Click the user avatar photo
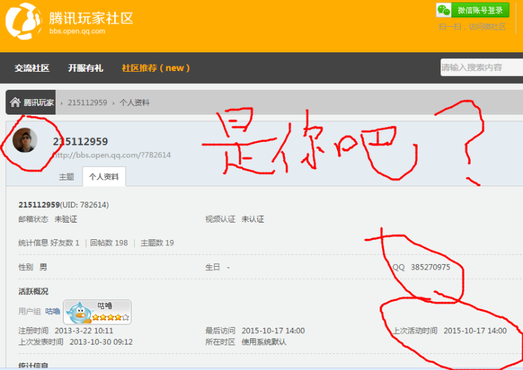 (x=25, y=140)
